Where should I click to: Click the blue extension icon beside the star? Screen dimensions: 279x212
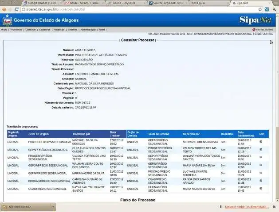(267, 9)
